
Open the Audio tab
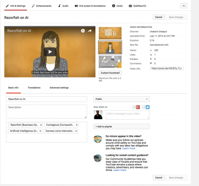pyautogui.click(x=63, y=6)
